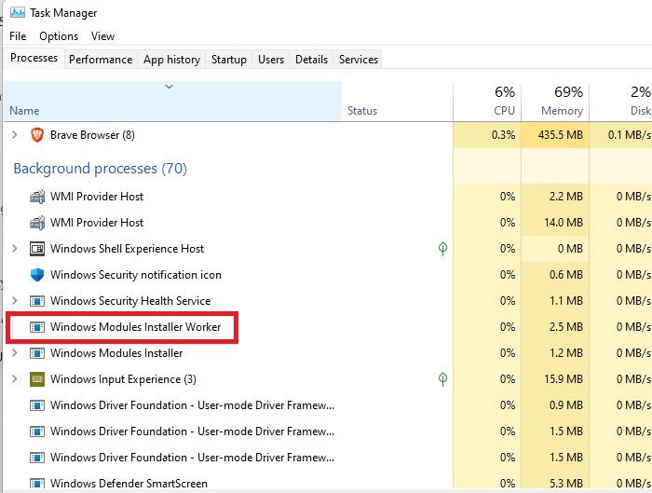The image size is (652, 493).
Task: Click Windows Driver Foundation name in 0.9 MB row
Action: (192, 405)
